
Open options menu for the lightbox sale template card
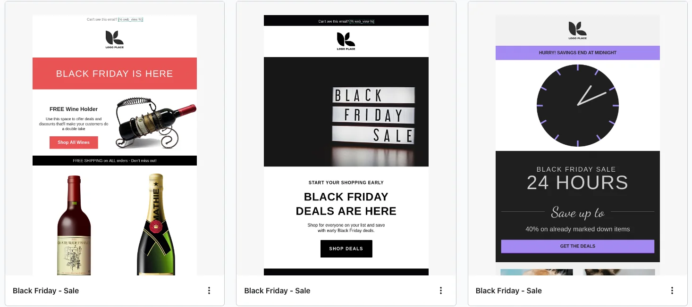click(441, 290)
